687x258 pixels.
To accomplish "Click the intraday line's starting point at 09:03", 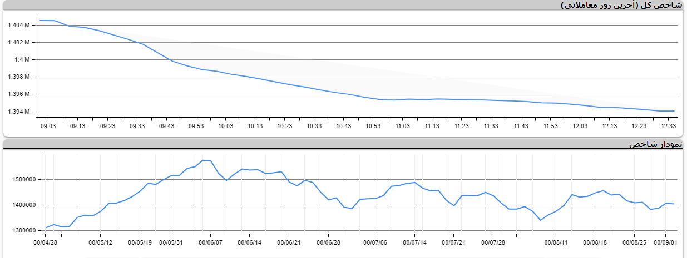I will (40, 21).
